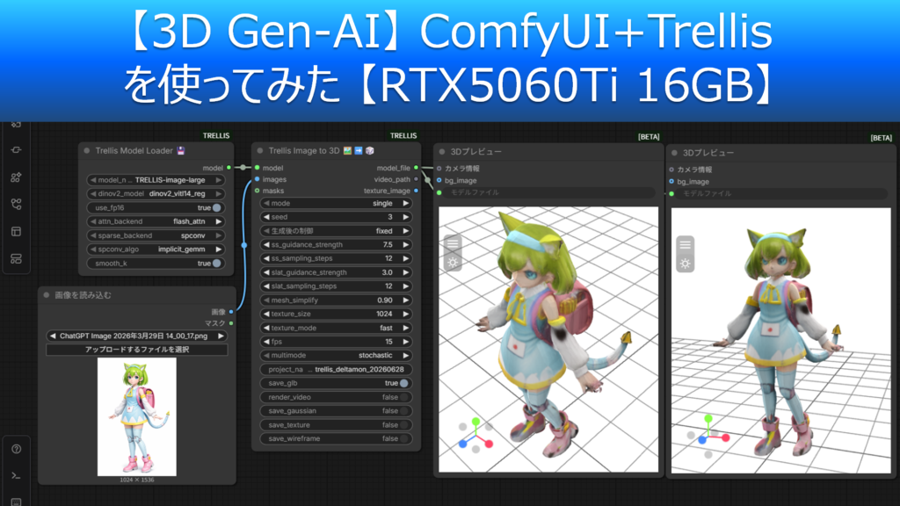
Task: Open hamburger menu in second 3D preview
Action: pyautogui.click(x=686, y=245)
